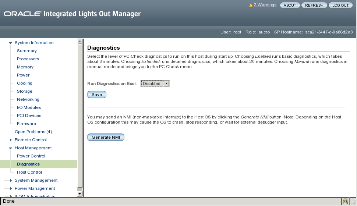357x206 pixels.
Task: Open Run Diagnostics on Boot dropdown
Action: pyautogui.click(x=155, y=84)
